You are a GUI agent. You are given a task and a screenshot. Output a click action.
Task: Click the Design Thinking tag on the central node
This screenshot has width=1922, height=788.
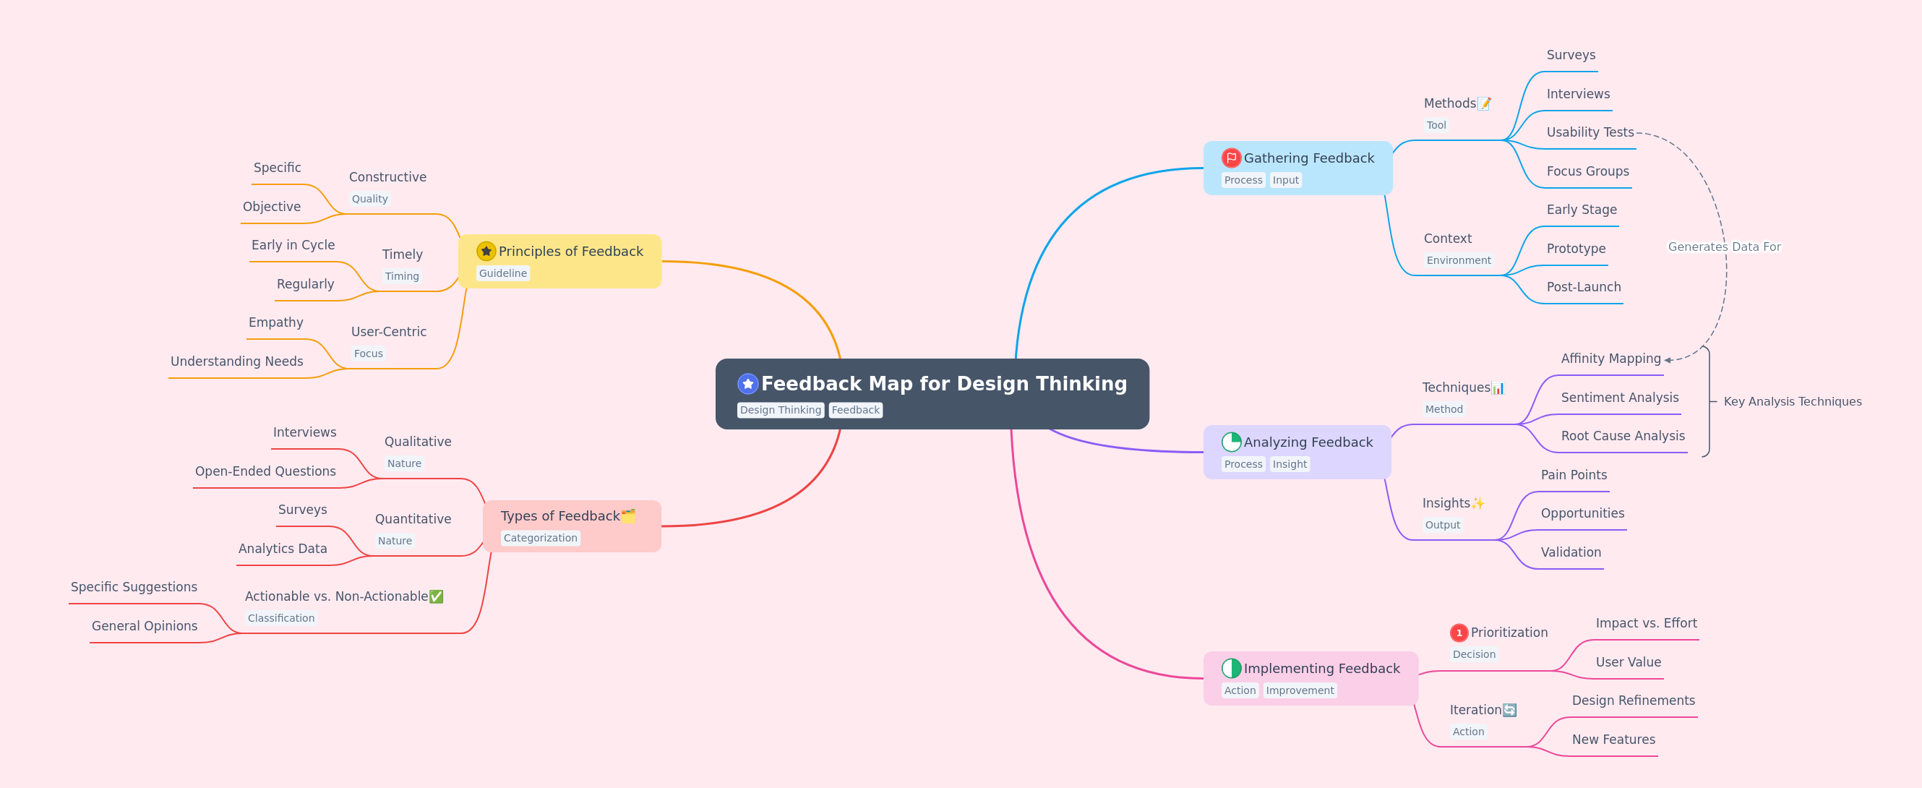pyautogui.click(x=781, y=411)
